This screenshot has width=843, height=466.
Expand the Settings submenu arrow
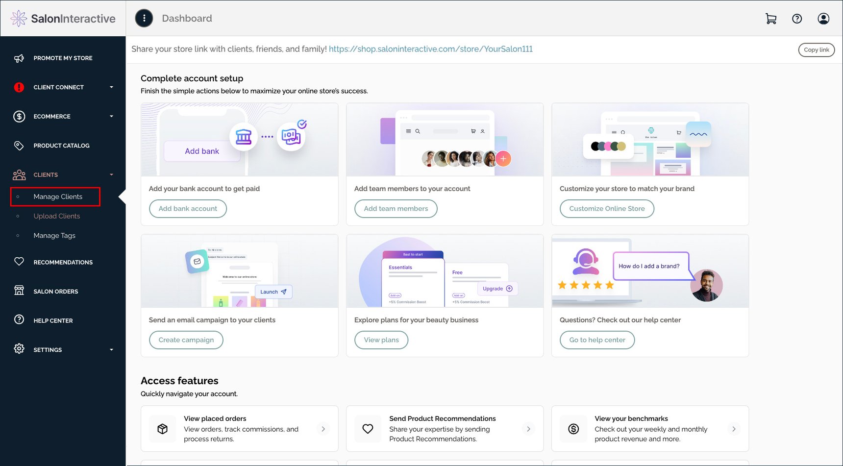click(x=111, y=350)
